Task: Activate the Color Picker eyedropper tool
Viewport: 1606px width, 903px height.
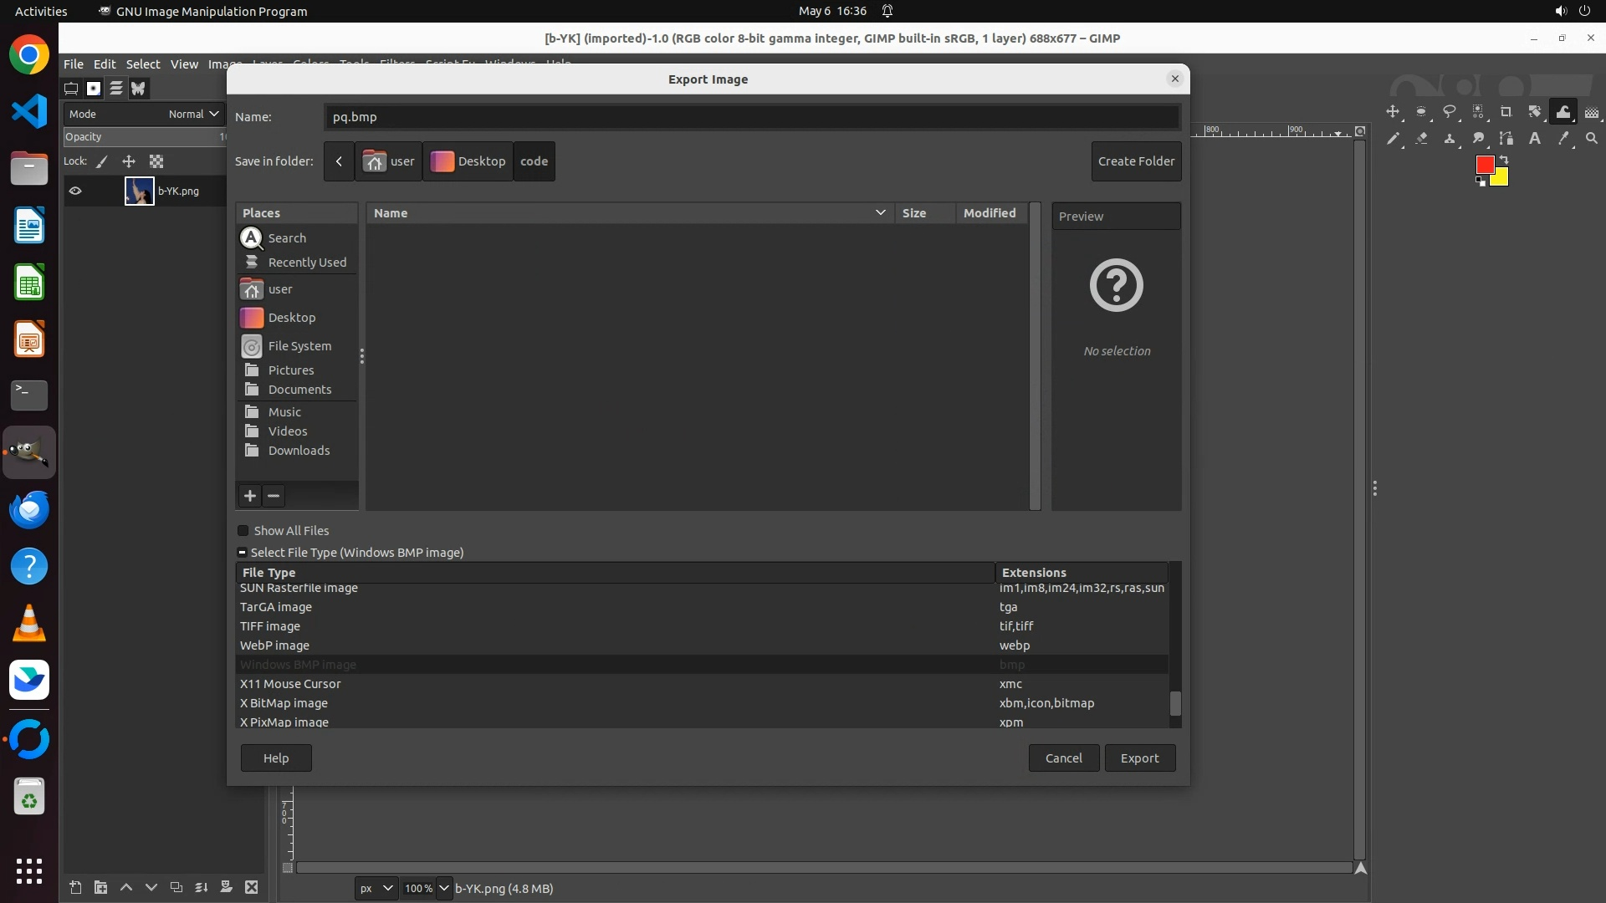Action: coord(1563,139)
